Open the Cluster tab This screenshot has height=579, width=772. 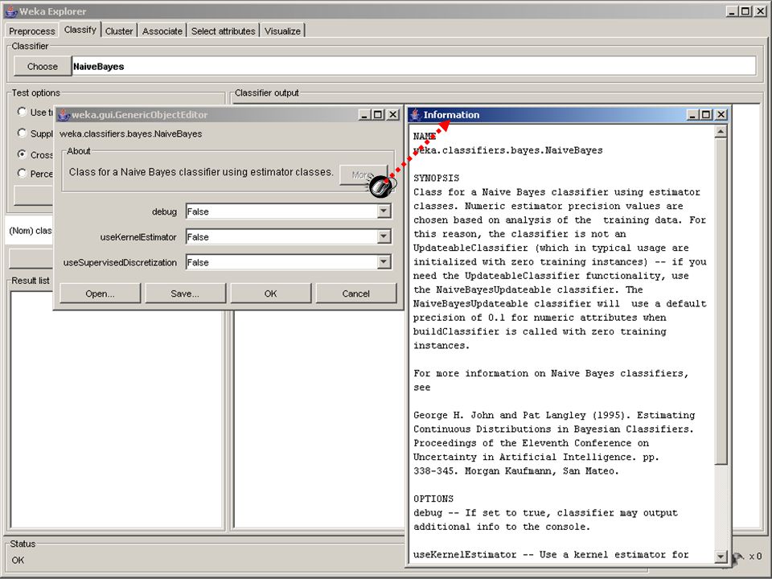(x=119, y=31)
